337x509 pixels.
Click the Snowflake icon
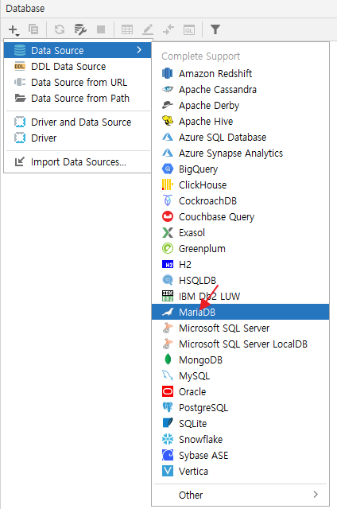(168, 439)
